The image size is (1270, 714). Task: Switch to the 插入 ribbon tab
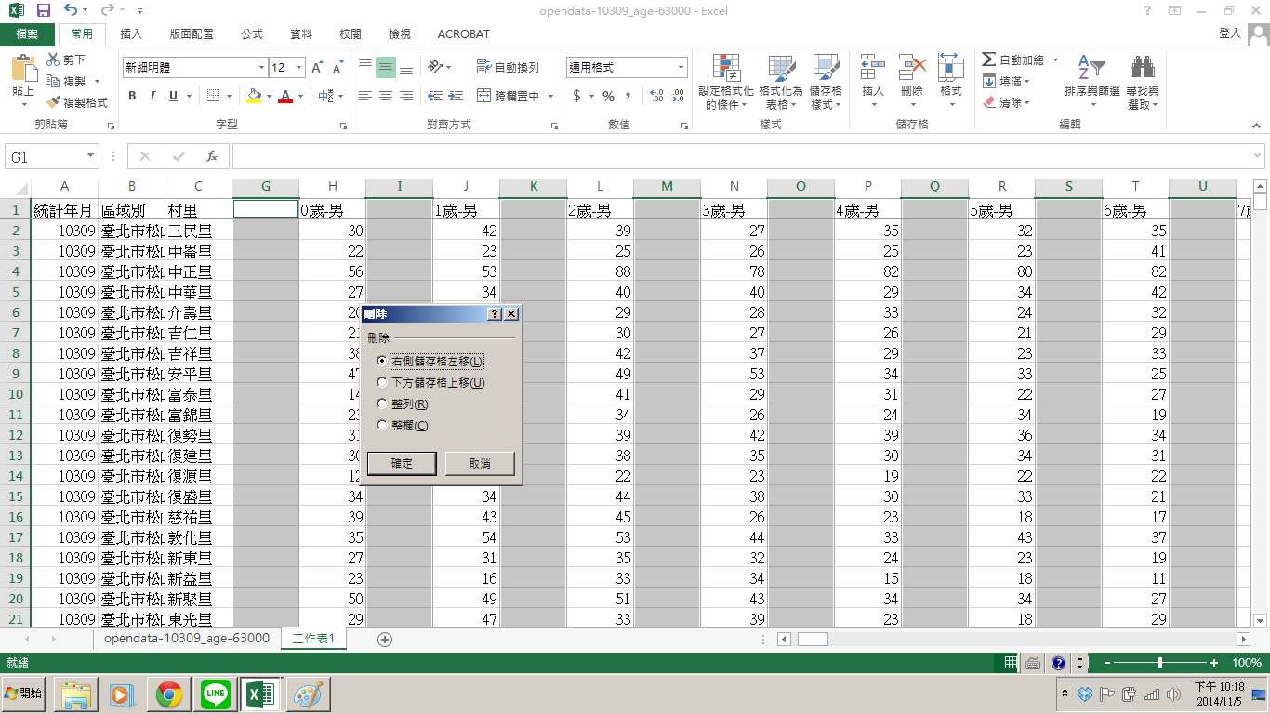pos(131,34)
